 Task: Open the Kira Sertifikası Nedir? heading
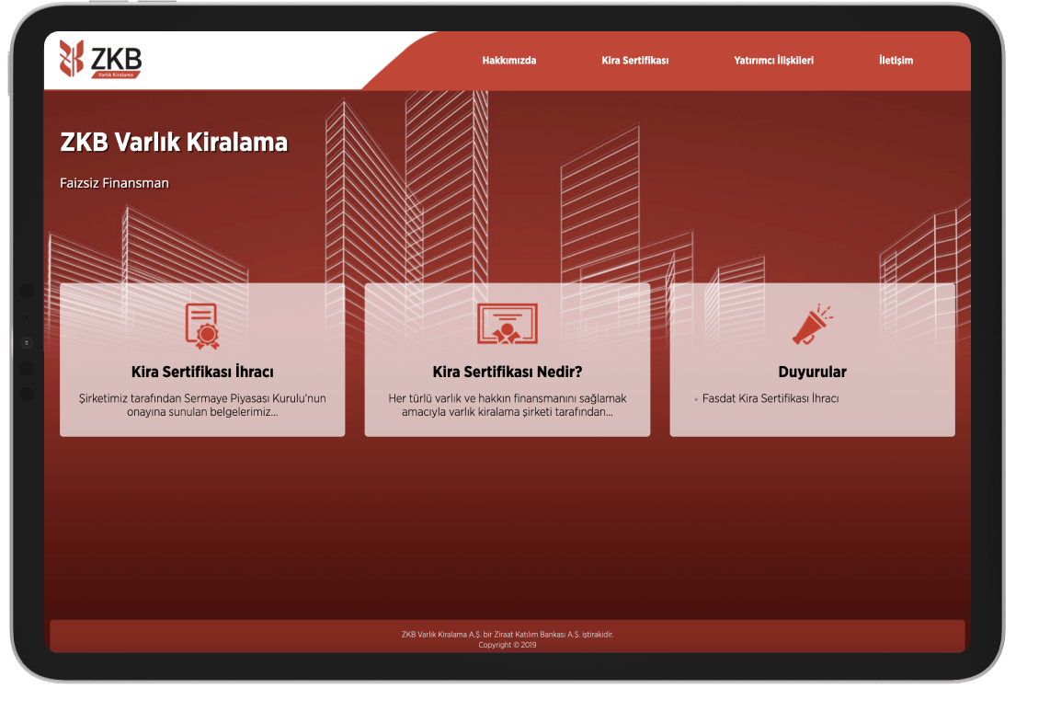pyautogui.click(x=507, y=373)
